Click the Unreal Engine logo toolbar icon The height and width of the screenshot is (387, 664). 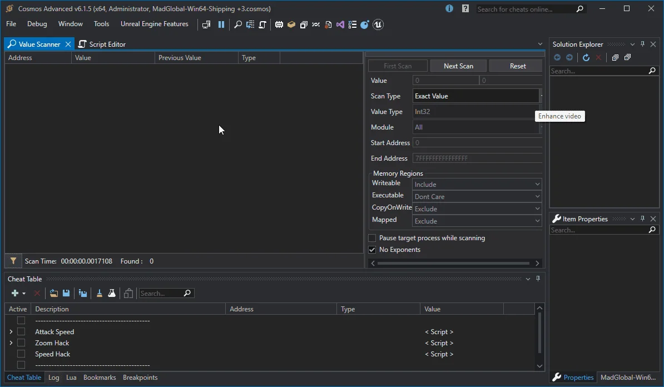(x=378, y=24)
